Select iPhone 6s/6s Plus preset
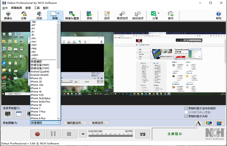This screenshot has width=227, height=146. point(43,102)
